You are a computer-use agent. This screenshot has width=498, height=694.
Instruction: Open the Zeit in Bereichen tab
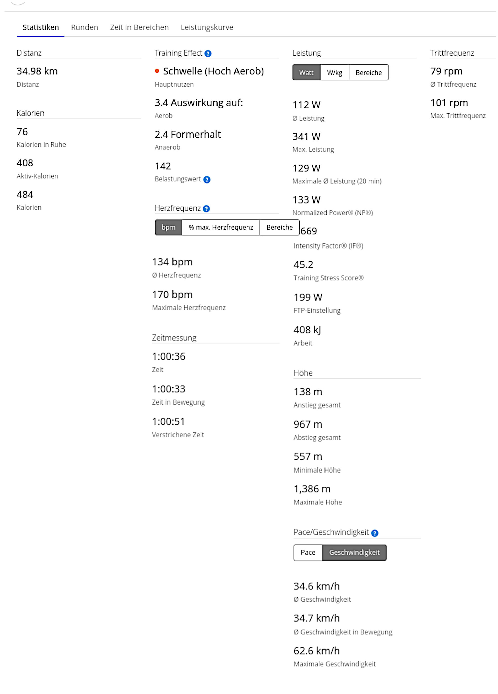point(139,27)
